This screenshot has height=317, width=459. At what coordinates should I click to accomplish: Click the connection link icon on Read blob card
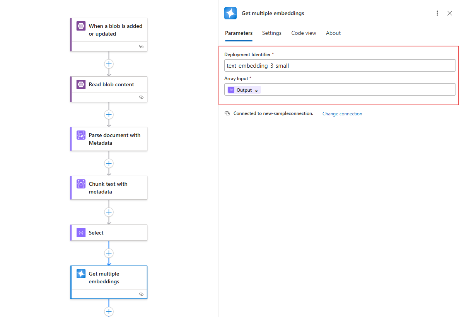click(x=141, y=97)
